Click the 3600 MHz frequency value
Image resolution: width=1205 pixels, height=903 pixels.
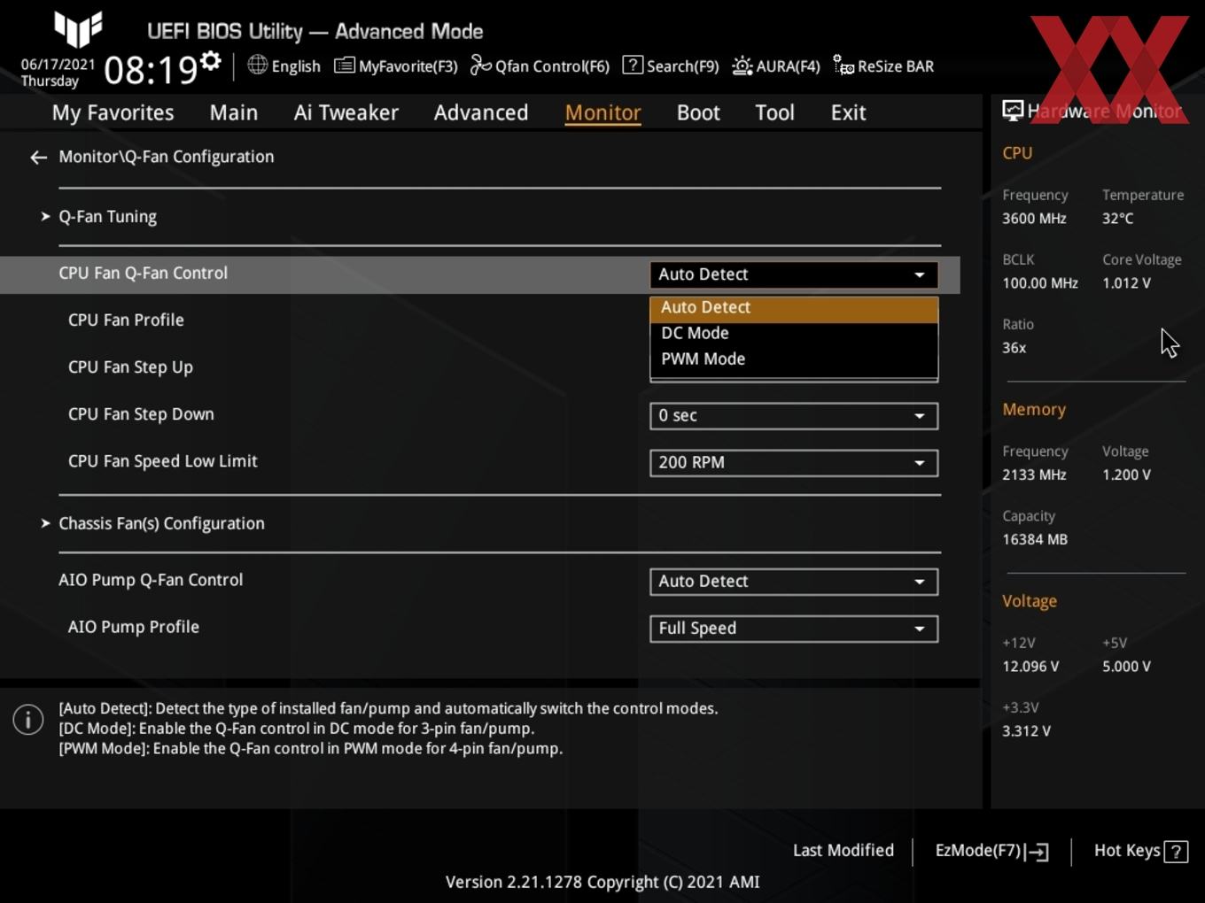(x=1034, y=218)
